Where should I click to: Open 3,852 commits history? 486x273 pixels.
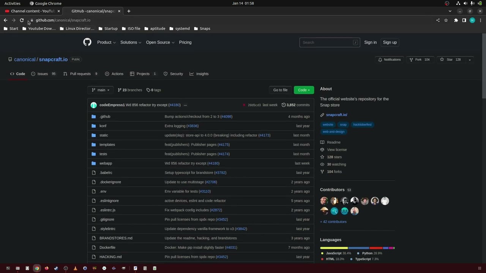point(295,105)
